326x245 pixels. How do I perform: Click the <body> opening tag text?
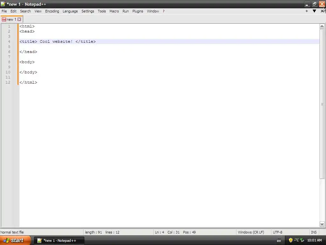point(27,62)
